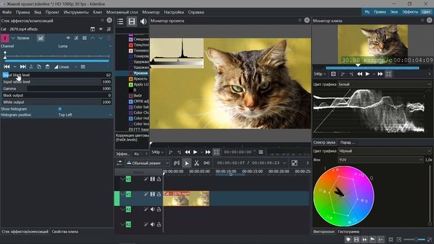The height and width of the screenshot is (244, 434).
Task: Lock video track V2
Action: pyautogui.click(x=159, y=179)
